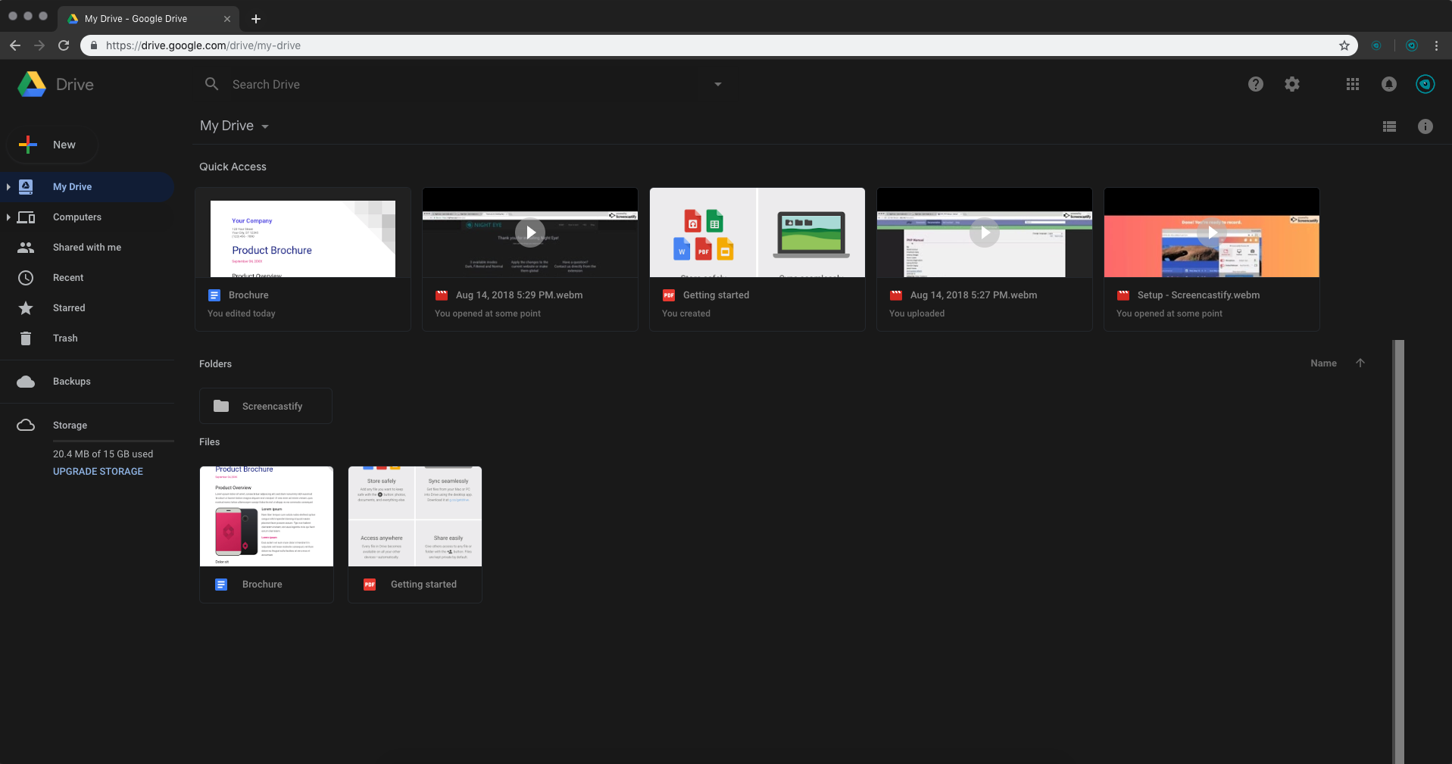Open the search options dropdown arrow

[x=718, y=84]
